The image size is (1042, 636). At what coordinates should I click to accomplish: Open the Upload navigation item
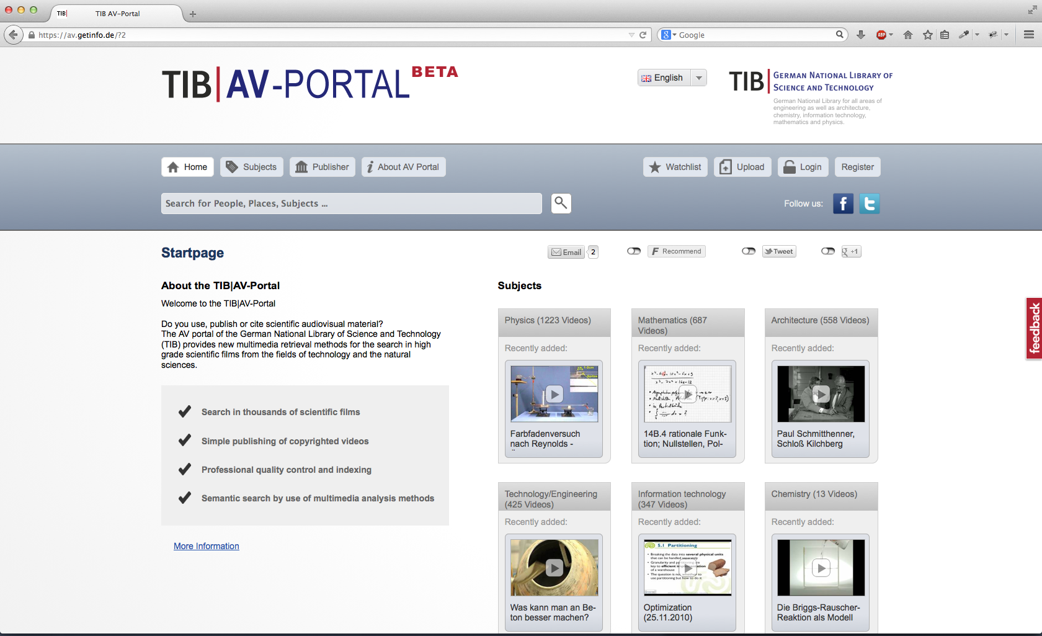coord(742,167)
